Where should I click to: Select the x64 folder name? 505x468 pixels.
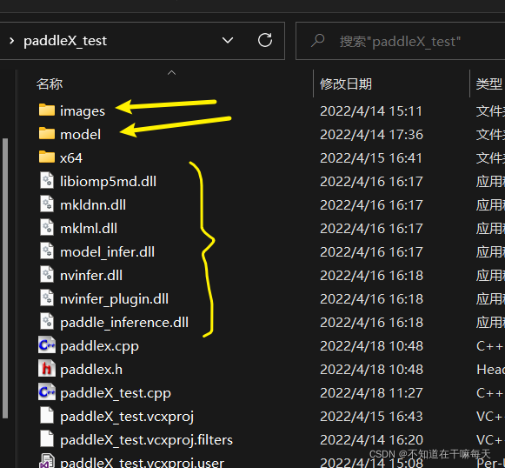pyautogui.click(x=71, y=158)
